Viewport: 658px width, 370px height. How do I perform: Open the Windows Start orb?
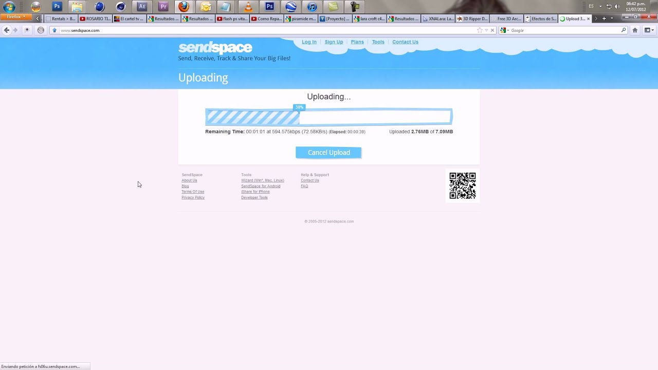[x=8, y=7]
